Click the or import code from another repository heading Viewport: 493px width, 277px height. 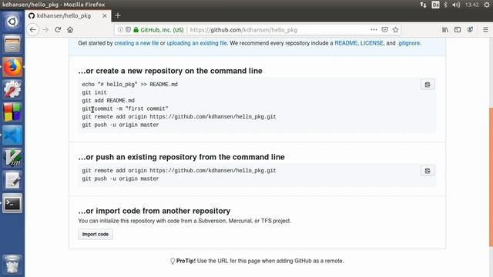pyautogui.click(x=154, y=211)
